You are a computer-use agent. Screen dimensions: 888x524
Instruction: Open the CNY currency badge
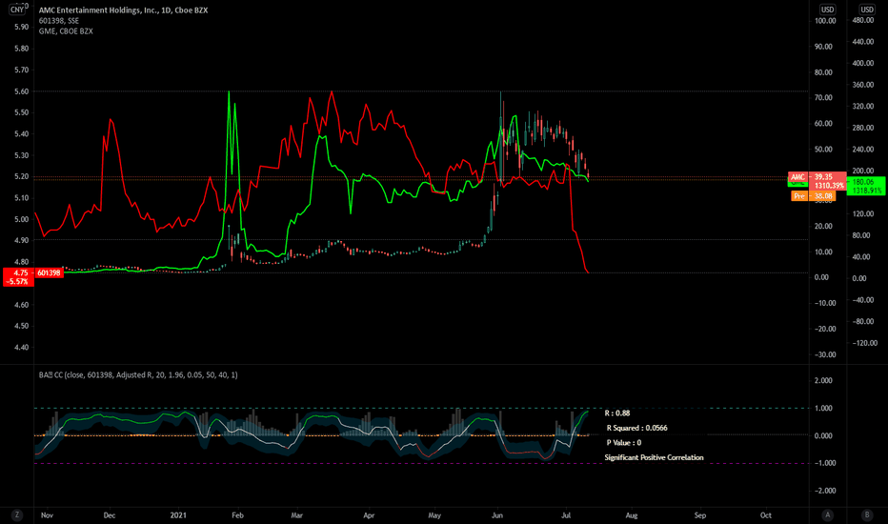click(17, 10)
